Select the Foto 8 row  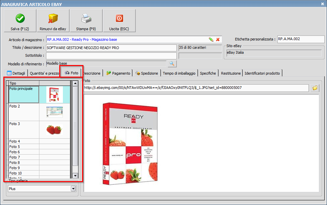point(39,162)
